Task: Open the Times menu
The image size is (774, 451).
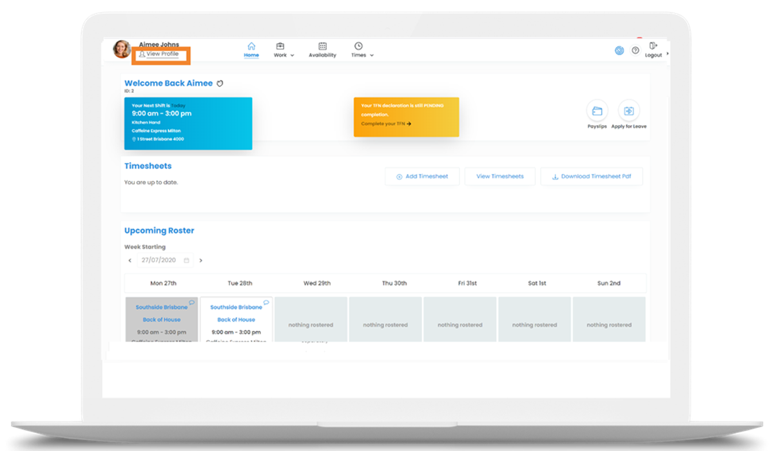Action: (362, 50)
